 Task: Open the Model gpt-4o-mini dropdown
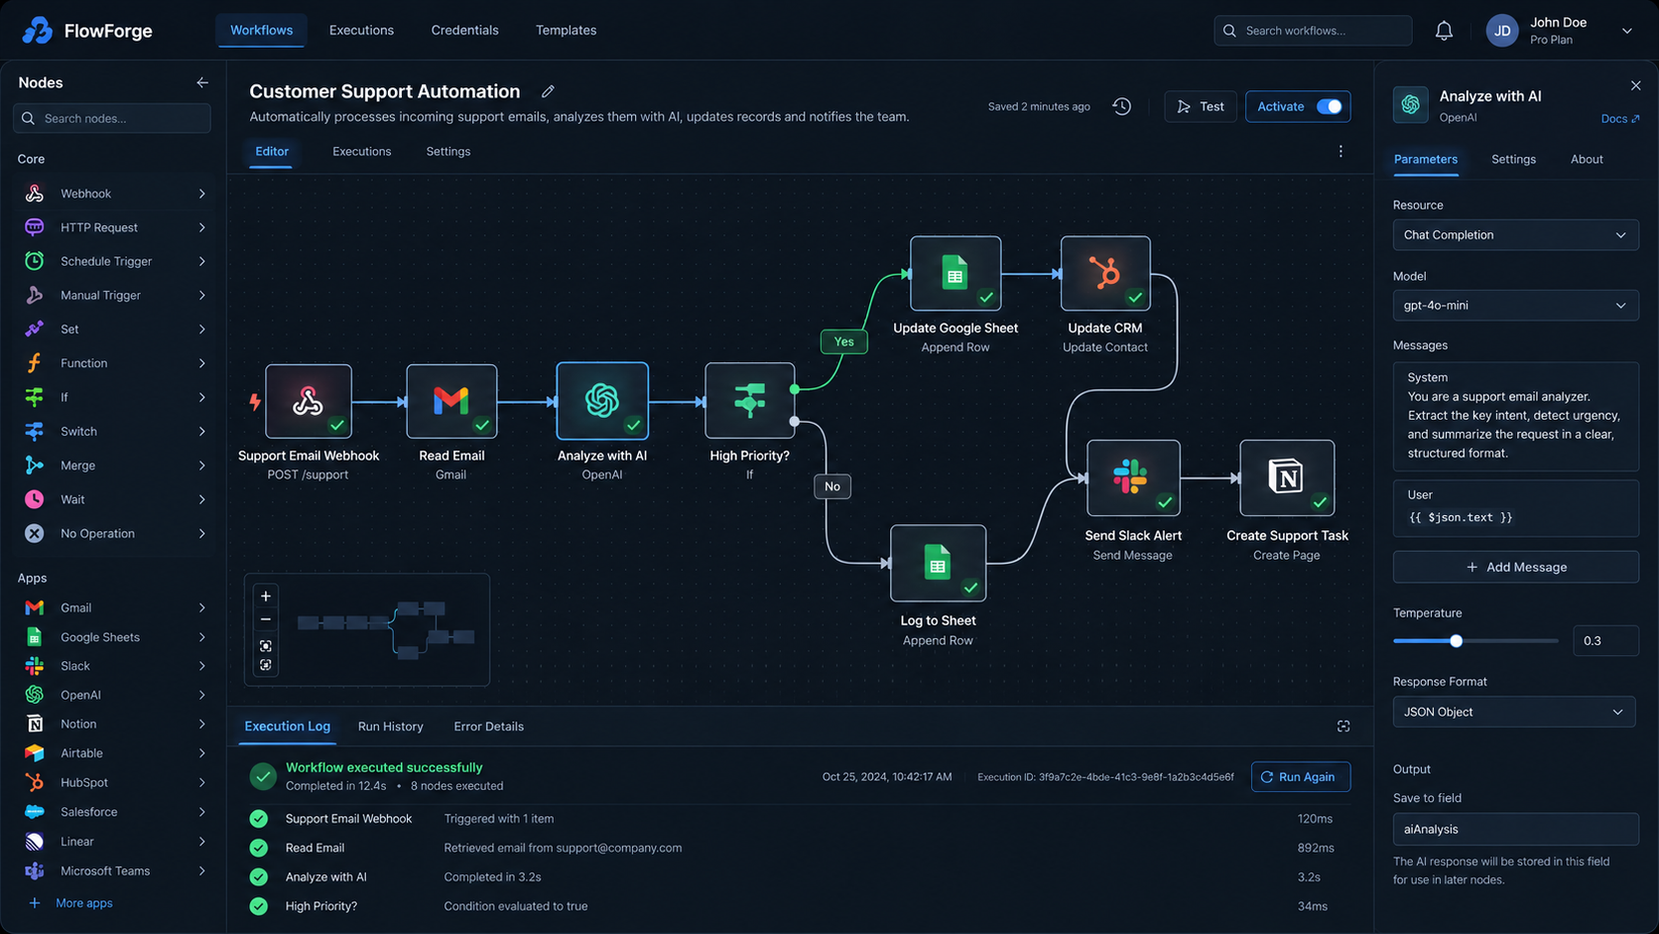[1515, 306]
